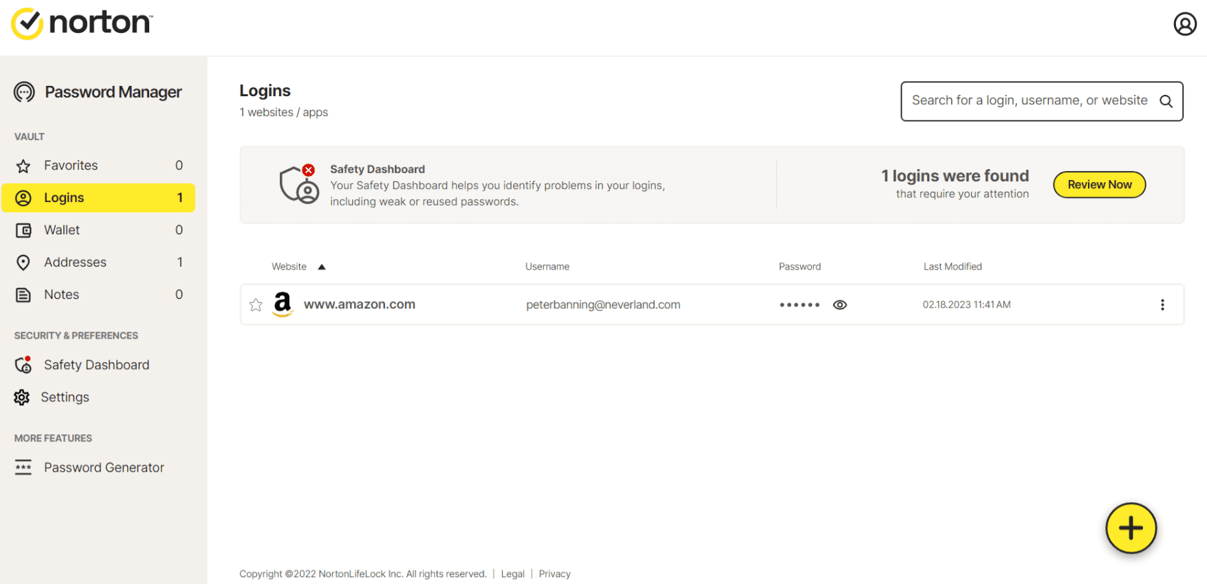Click the Review Now button
1207x584 pixels.
tap(1099, 185)
